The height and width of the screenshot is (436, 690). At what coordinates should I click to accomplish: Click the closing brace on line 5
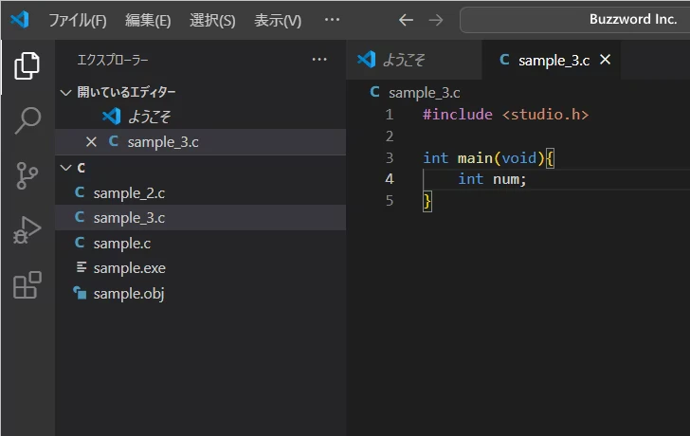(427, 202)
